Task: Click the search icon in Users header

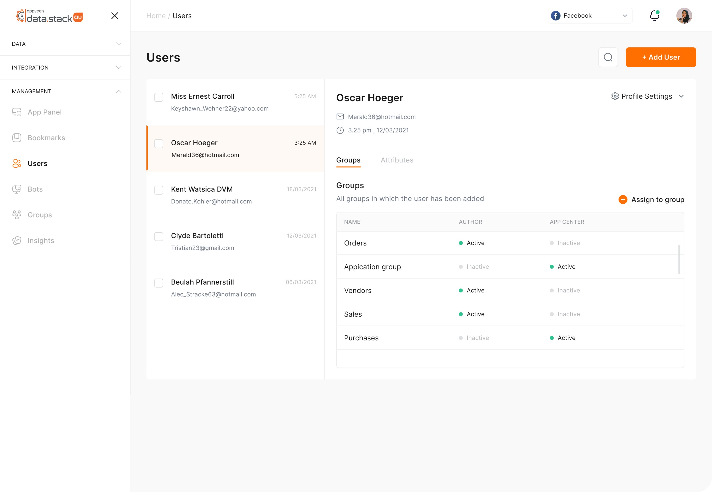Action: (608, 57)
